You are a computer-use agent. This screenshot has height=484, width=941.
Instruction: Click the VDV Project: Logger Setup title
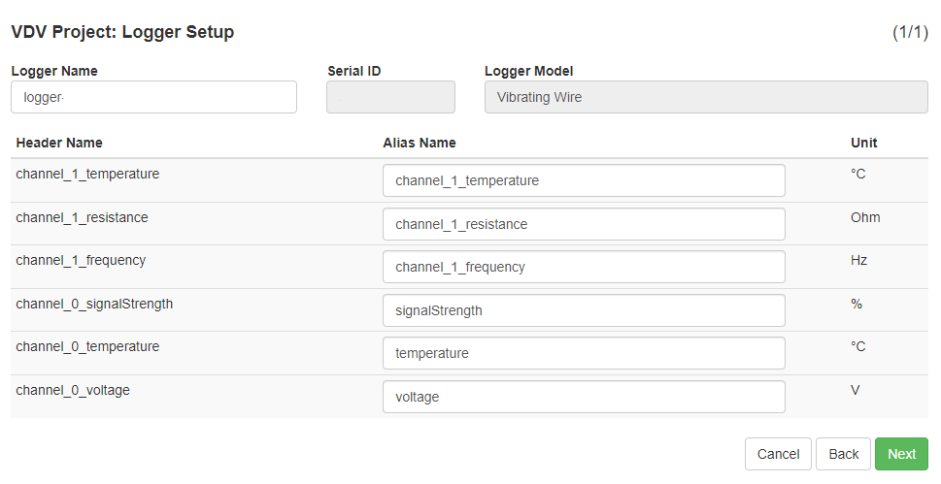(122, 32)
